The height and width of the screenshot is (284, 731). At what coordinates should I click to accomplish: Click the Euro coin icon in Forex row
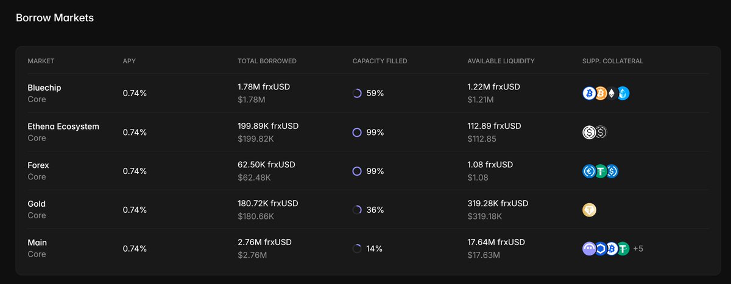pos(589,171)
